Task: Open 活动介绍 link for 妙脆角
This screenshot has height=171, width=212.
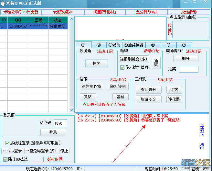Action: (x=105, y=51)
